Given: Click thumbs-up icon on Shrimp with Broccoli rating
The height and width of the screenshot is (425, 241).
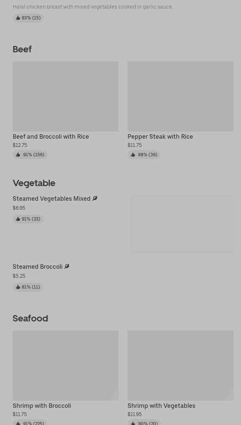Looking at the screenshot, I should 18,423.
